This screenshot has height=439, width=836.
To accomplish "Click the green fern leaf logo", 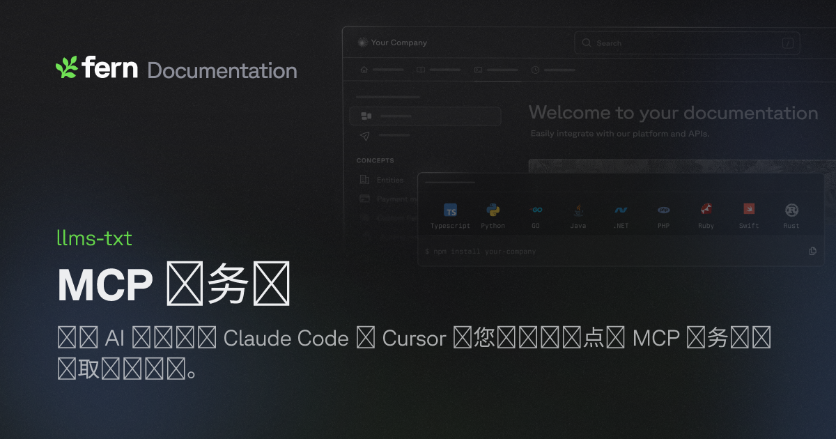I will pos(66,68).
